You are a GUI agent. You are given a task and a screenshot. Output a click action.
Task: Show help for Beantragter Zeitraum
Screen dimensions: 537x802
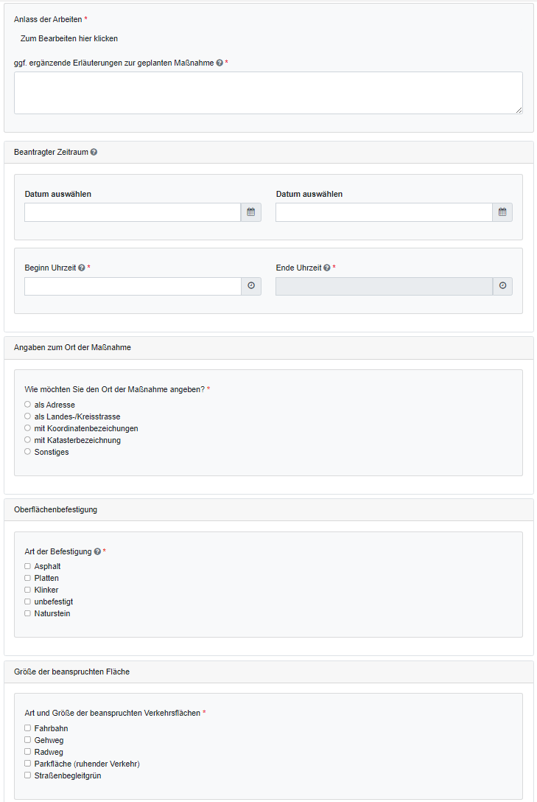pos(94,153)
